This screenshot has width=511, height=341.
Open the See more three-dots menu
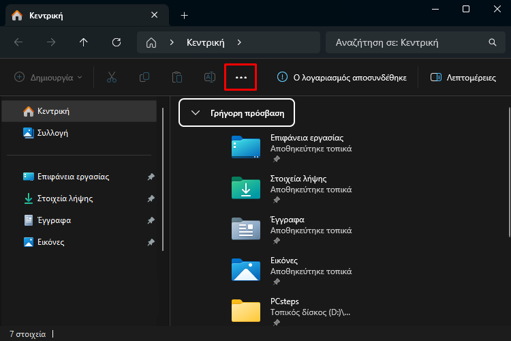coord(241,77)
